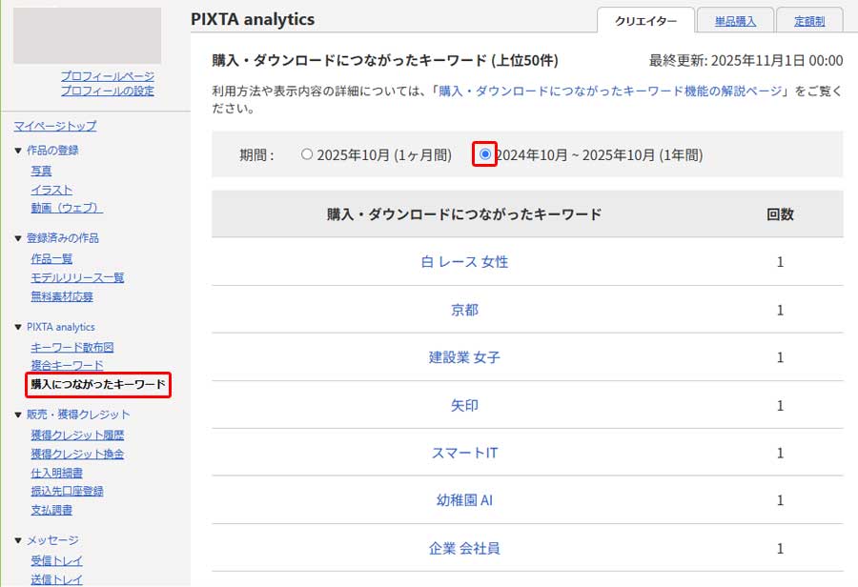
Task: Collapse the メッセージ section triangle
Action: coord(18,540)
